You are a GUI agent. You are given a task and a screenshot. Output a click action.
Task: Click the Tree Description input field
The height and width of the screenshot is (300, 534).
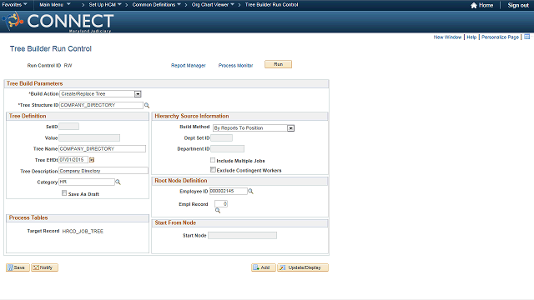point(103,171)
